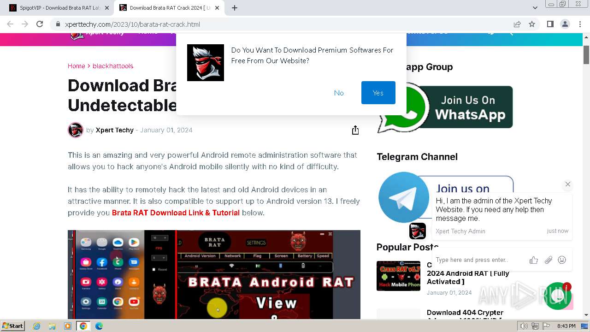590x332 pixels.
Task: Click the ninja logo in the prompt
Action: tap(206, 63)
